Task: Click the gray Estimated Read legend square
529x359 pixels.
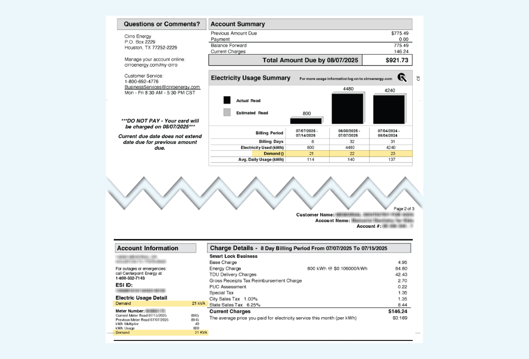Action: [x=227, y=113]
